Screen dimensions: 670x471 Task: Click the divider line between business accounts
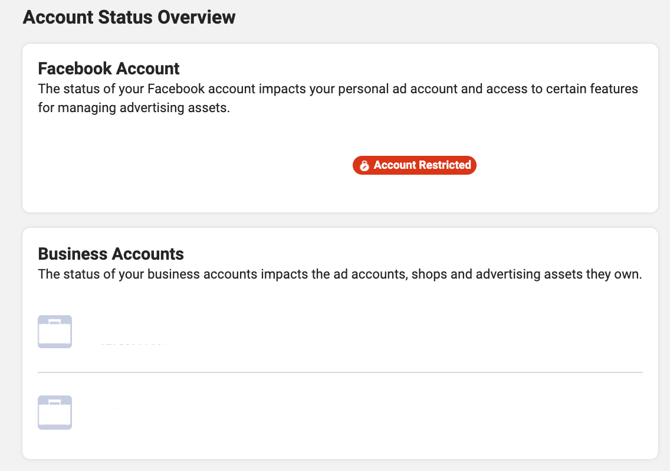(340, 372)
